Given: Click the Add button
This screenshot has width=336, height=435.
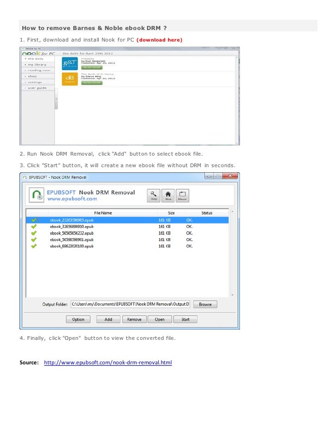Looking at the screenshot, I should click(x=108, y=319).
